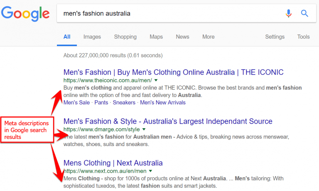Visit the Men's New Arrivals sitelink
The image size is (319, 191).
point(163,102)
